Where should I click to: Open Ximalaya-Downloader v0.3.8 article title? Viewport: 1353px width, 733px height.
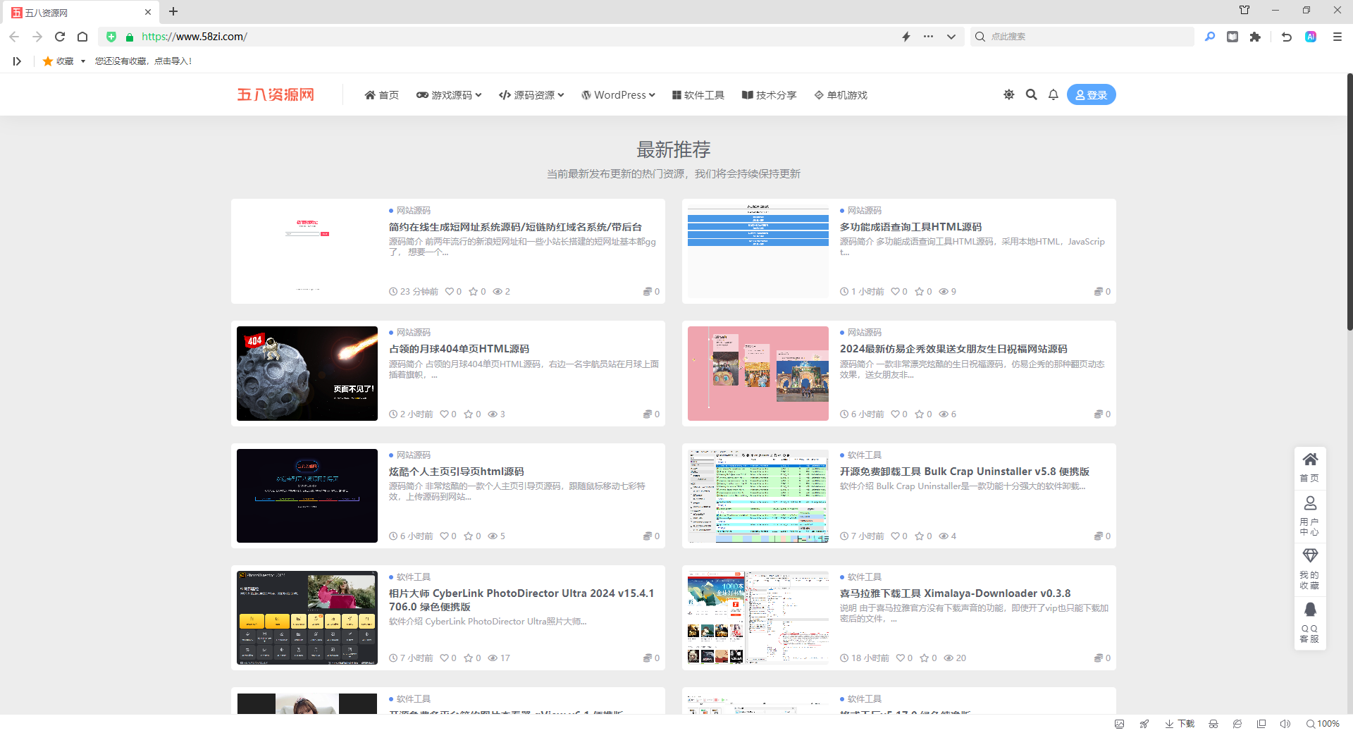coord(955,593)
